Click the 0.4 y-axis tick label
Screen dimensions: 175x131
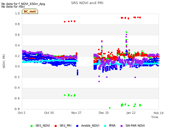[x=17, y=45]
